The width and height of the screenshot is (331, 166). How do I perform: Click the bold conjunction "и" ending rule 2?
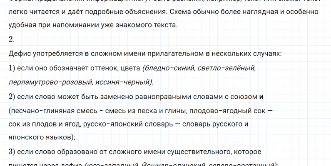pyautogui.click(x=261, y=96)
